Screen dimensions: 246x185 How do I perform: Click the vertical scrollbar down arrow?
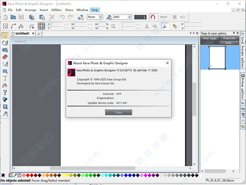pyautogui.click(x=194, y=164)
